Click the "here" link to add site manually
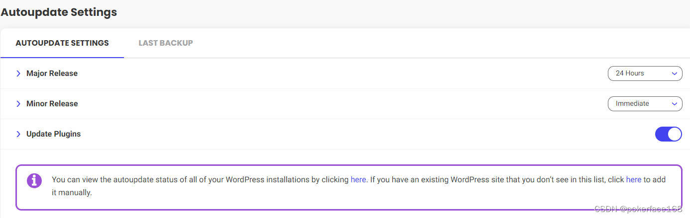This screenshot has height=218, width=690. pos(633,180)
